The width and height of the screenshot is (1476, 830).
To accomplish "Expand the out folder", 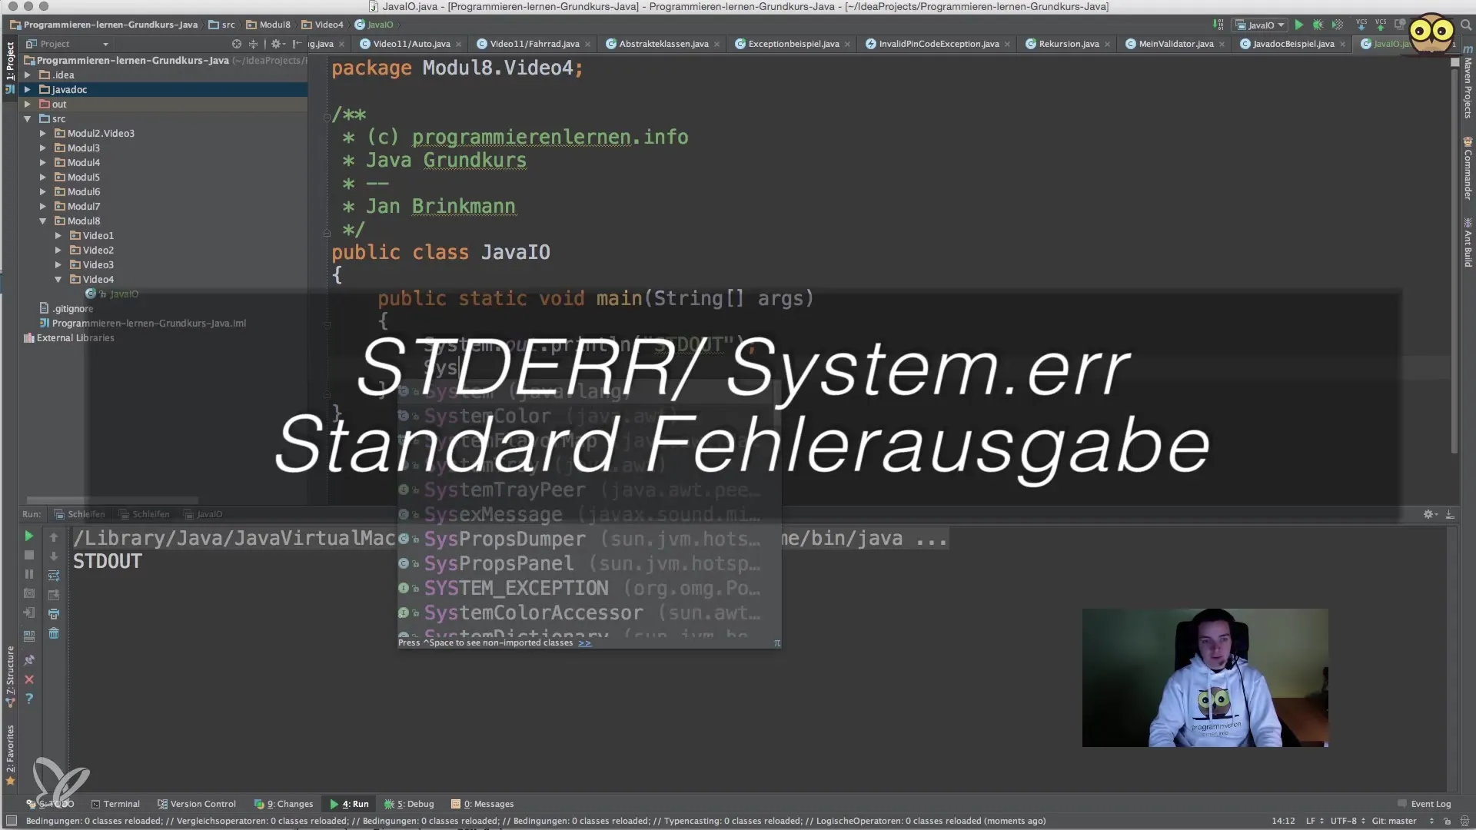I will 28,105.
